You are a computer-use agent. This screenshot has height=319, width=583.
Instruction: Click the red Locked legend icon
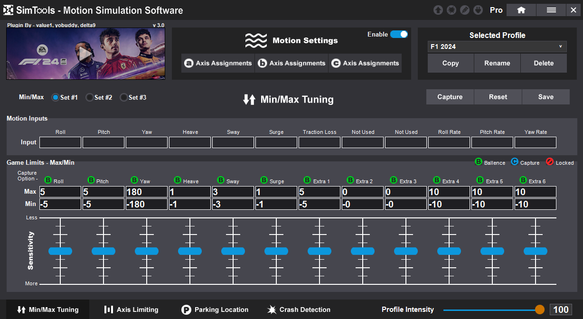[550, 162]
